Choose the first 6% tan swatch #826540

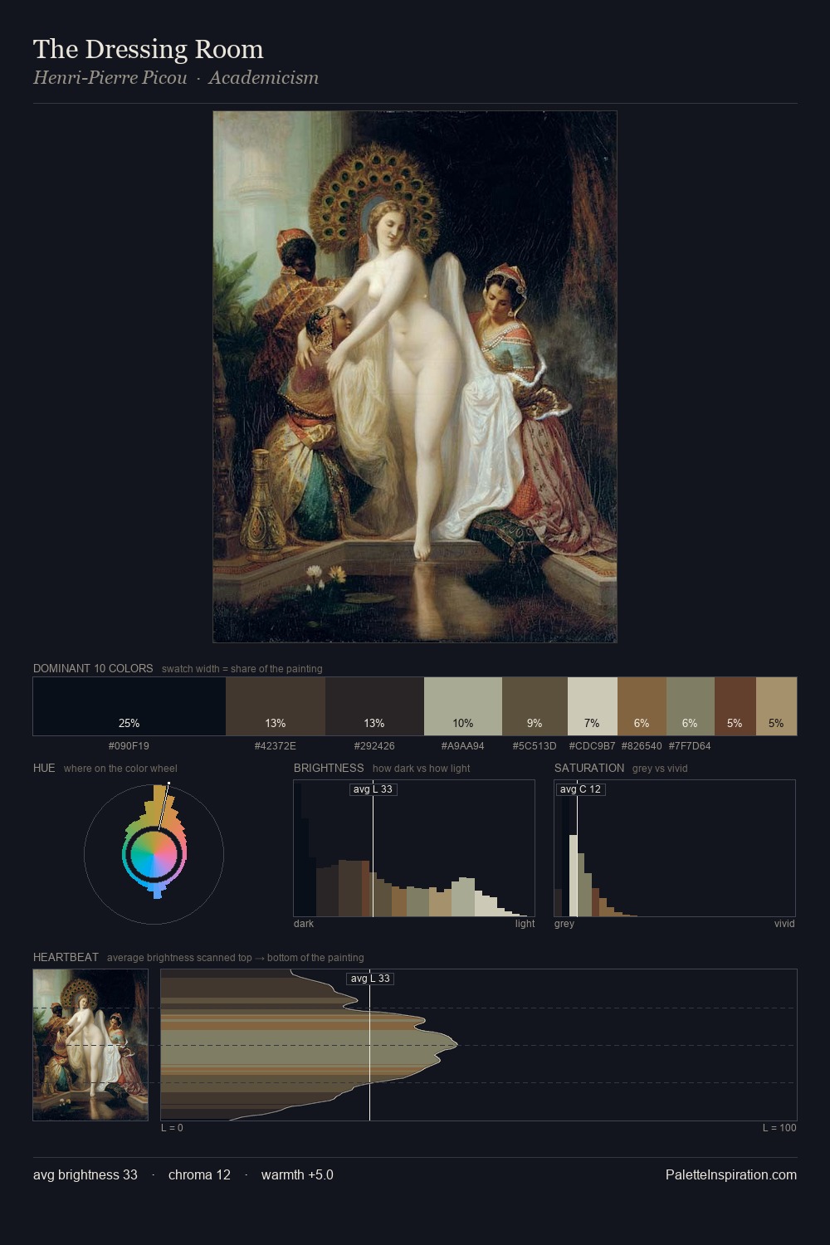pos(642,706)
